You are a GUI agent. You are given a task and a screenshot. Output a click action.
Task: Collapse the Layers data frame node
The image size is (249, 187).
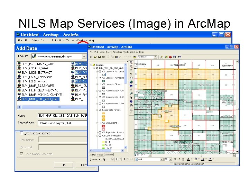point(91,65)
